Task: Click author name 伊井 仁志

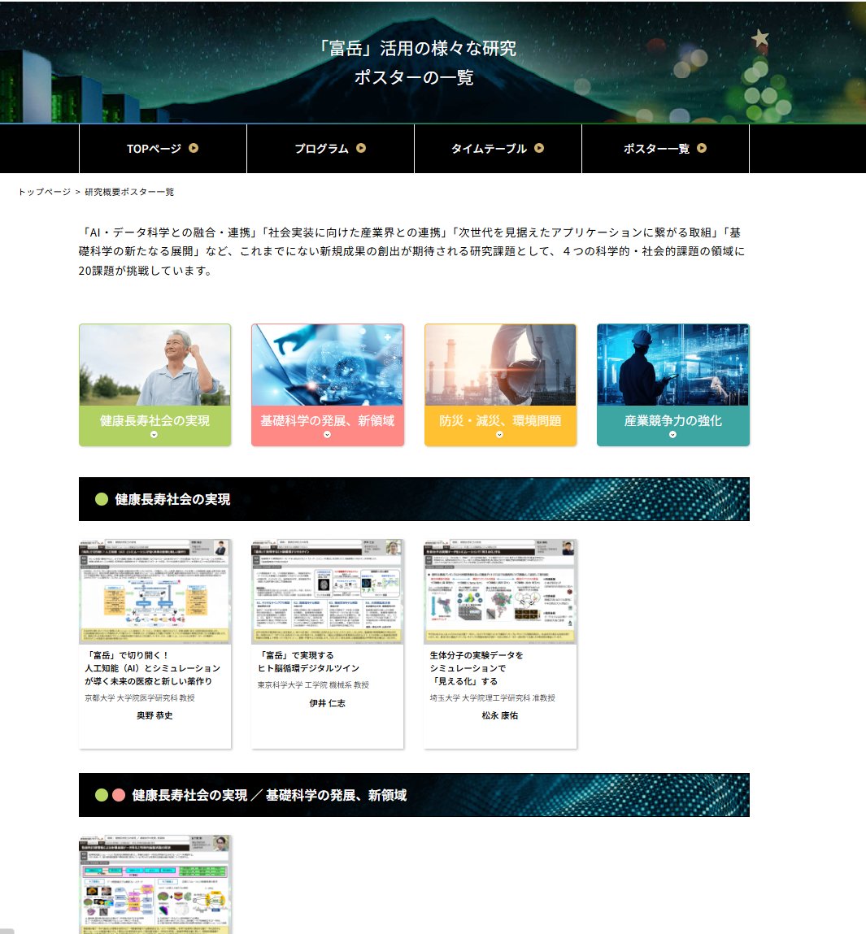Action: [327, 703]
